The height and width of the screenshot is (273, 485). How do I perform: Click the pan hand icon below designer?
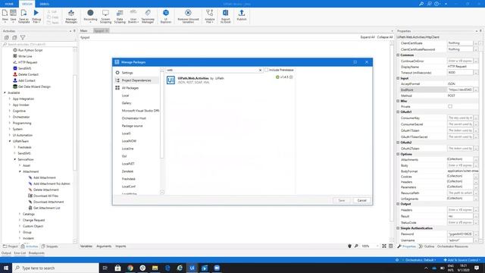coord(349,246)
